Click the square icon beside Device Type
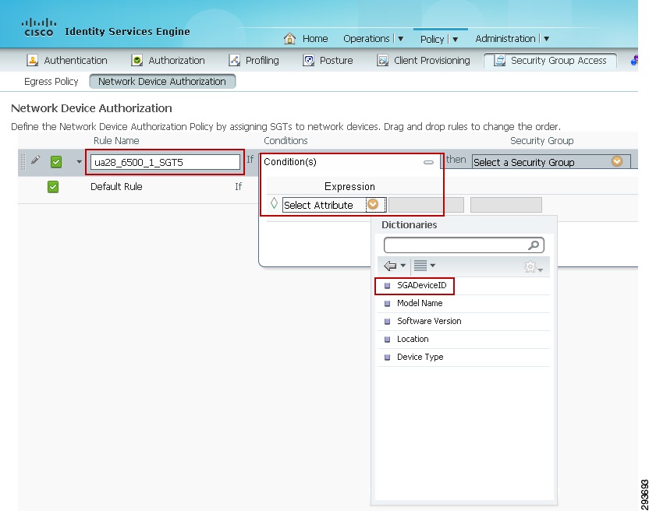The height and width of the screenshot is (511, 649). (x=388, y=358)
